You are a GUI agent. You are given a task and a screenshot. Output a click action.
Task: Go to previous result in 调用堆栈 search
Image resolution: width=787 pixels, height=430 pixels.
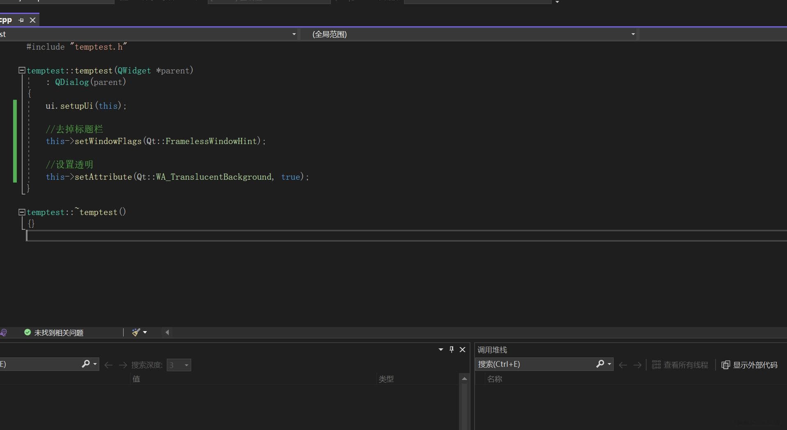tap(623, 365)
